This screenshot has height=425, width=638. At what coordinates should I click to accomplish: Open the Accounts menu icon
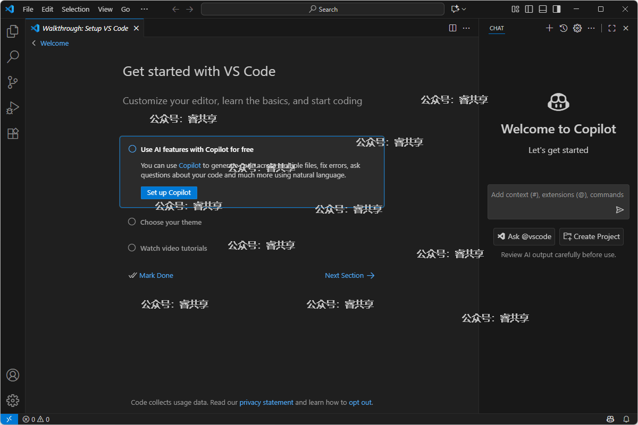[13, 375]
